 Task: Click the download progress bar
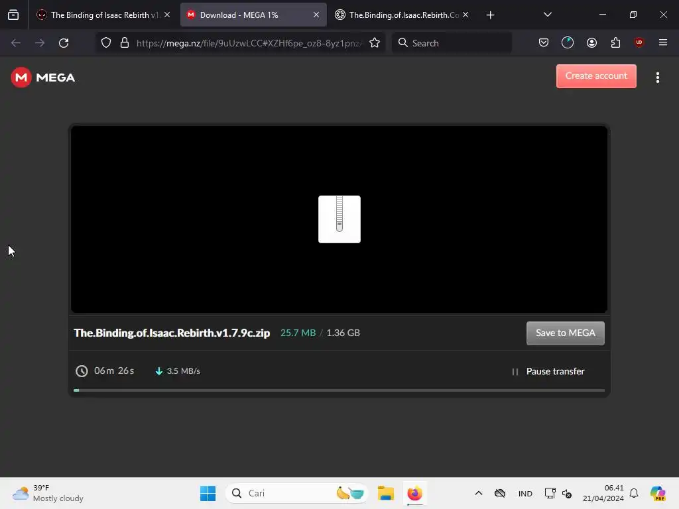pos(339,390)
